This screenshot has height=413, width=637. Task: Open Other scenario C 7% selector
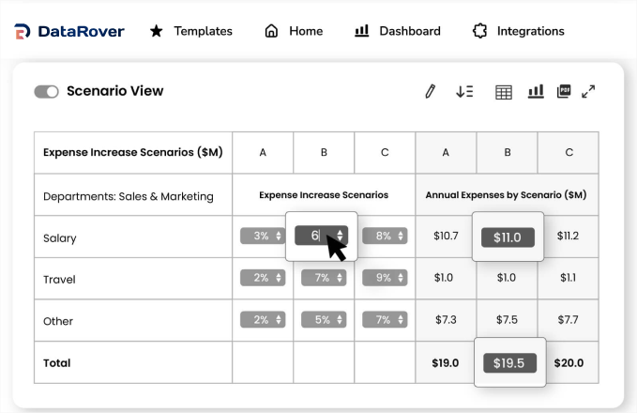[x=385, y=320]
